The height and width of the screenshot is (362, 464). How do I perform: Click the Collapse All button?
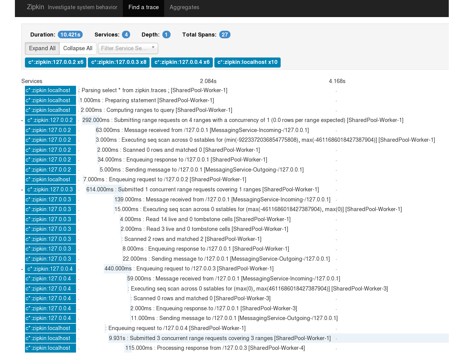(x=78, y=48)
